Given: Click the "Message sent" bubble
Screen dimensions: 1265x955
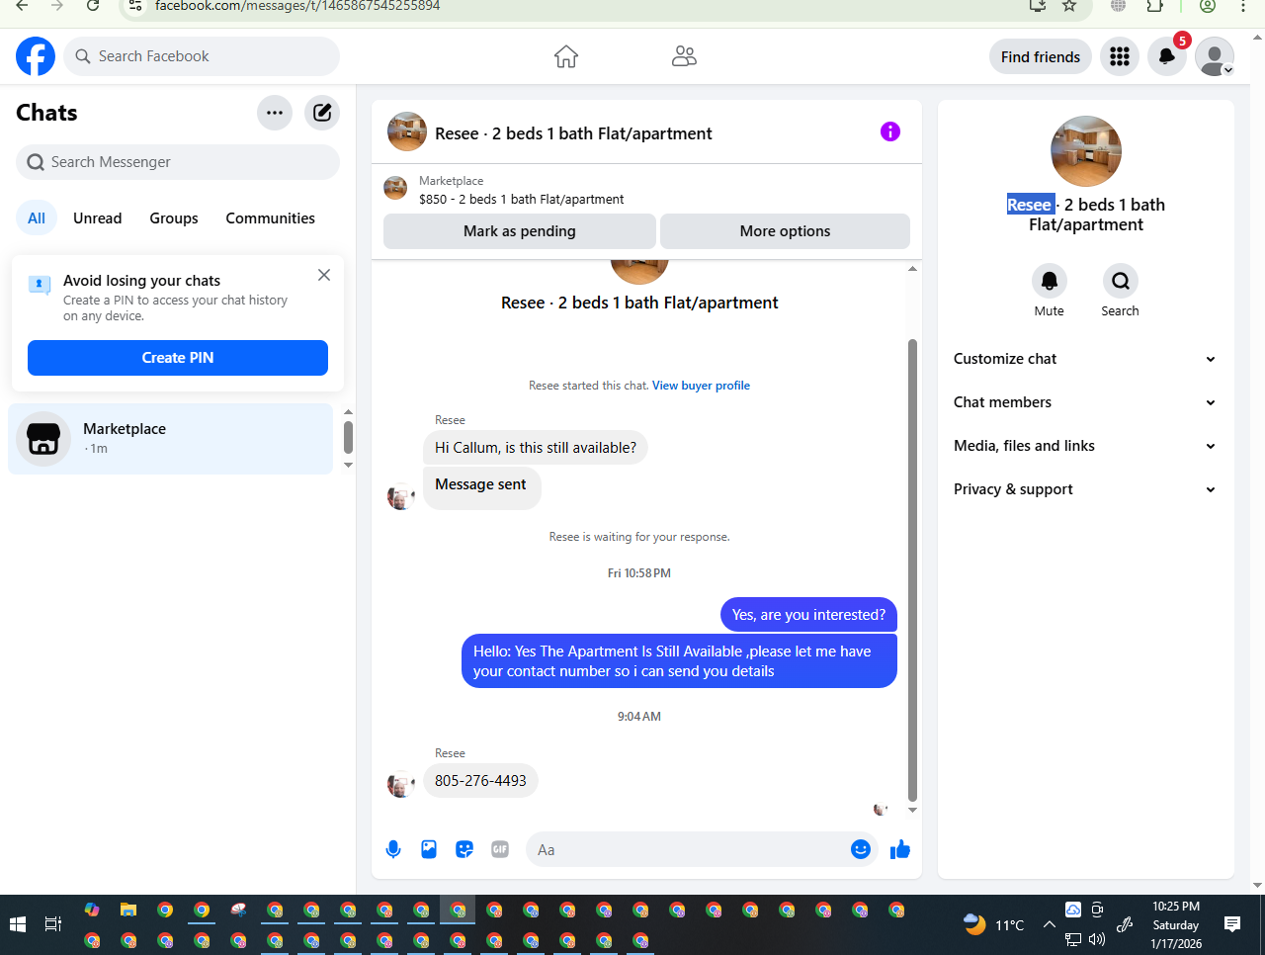Looking at the screenshot, I should (x=481, y=486).
